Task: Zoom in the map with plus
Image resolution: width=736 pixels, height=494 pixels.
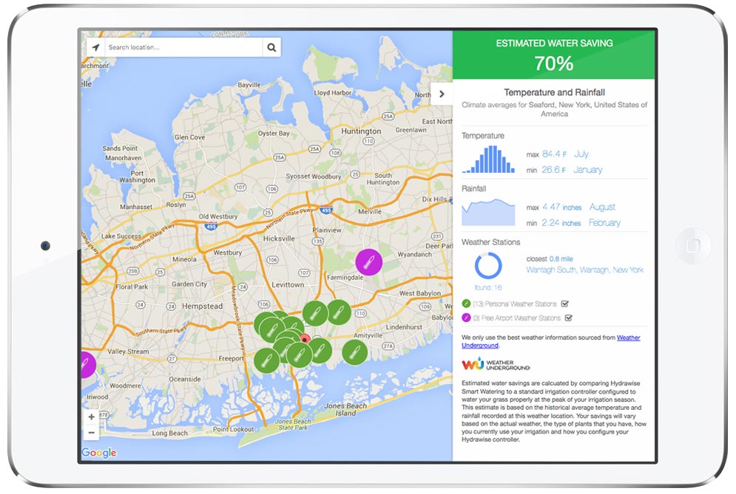Action: (92, 416)
